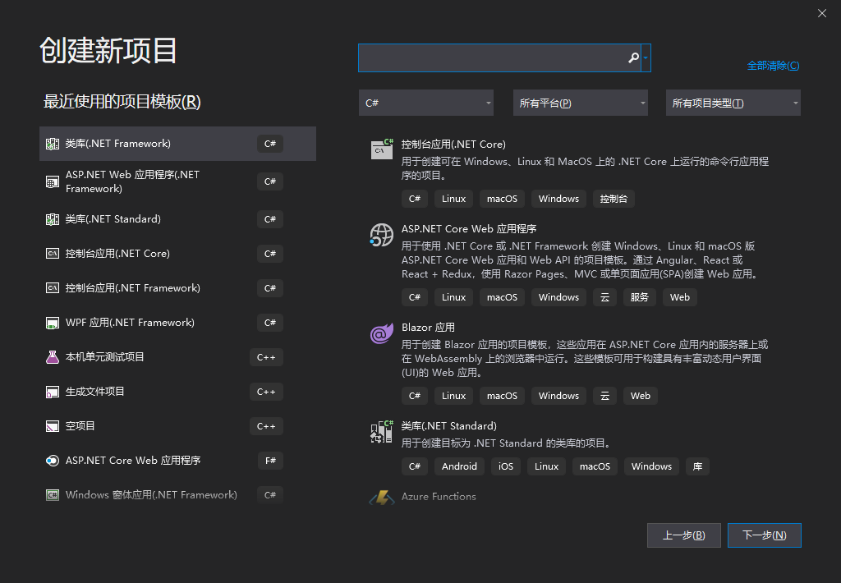
Task: Click the 控制台应用(.NET Framework) recent icon
Action: coord(52,288)
